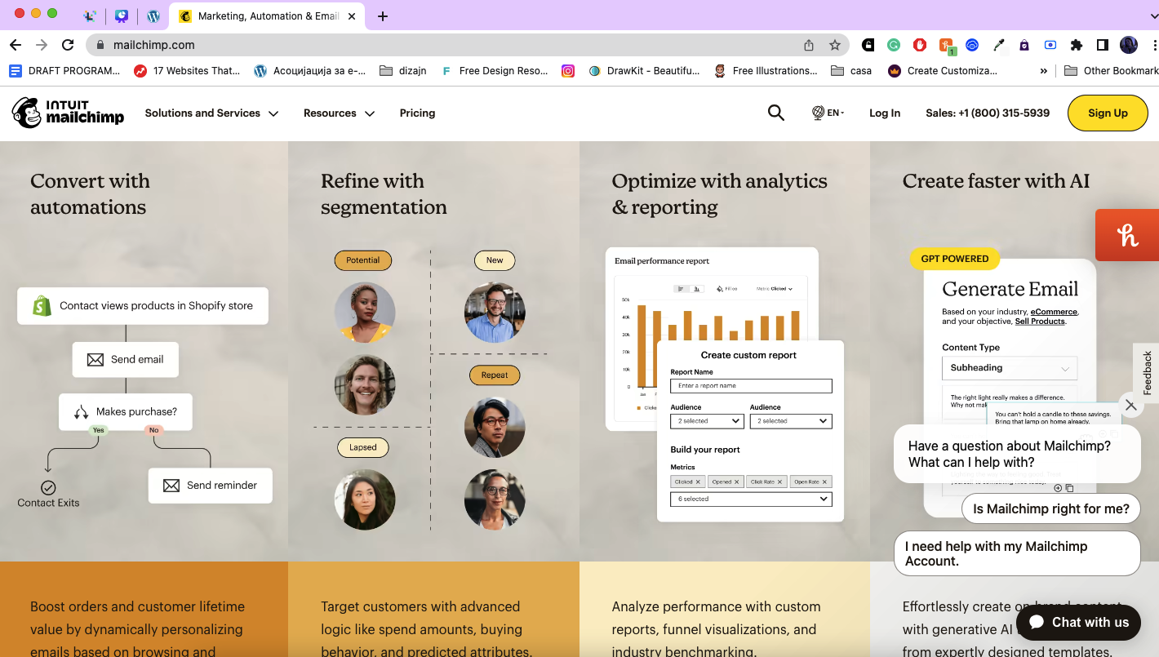This screenshot has height=657, width=1159.
Task: Switch to the WordPress pinned tab
Action: tap(153, 16)
